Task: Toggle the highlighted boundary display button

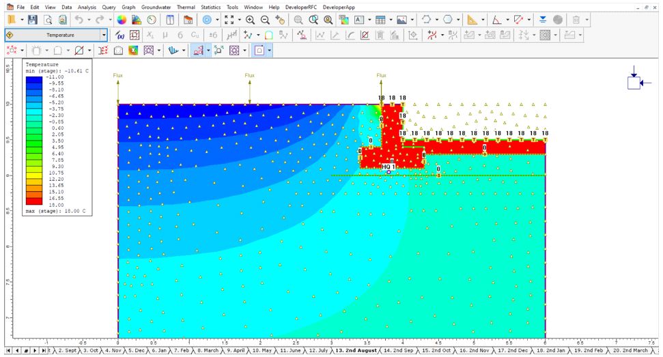Action: point(259,50)
